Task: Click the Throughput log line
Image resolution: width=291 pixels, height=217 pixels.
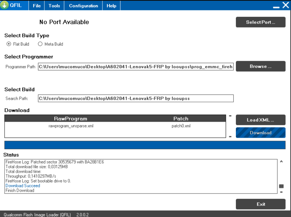Action: (x=31, y=176)
